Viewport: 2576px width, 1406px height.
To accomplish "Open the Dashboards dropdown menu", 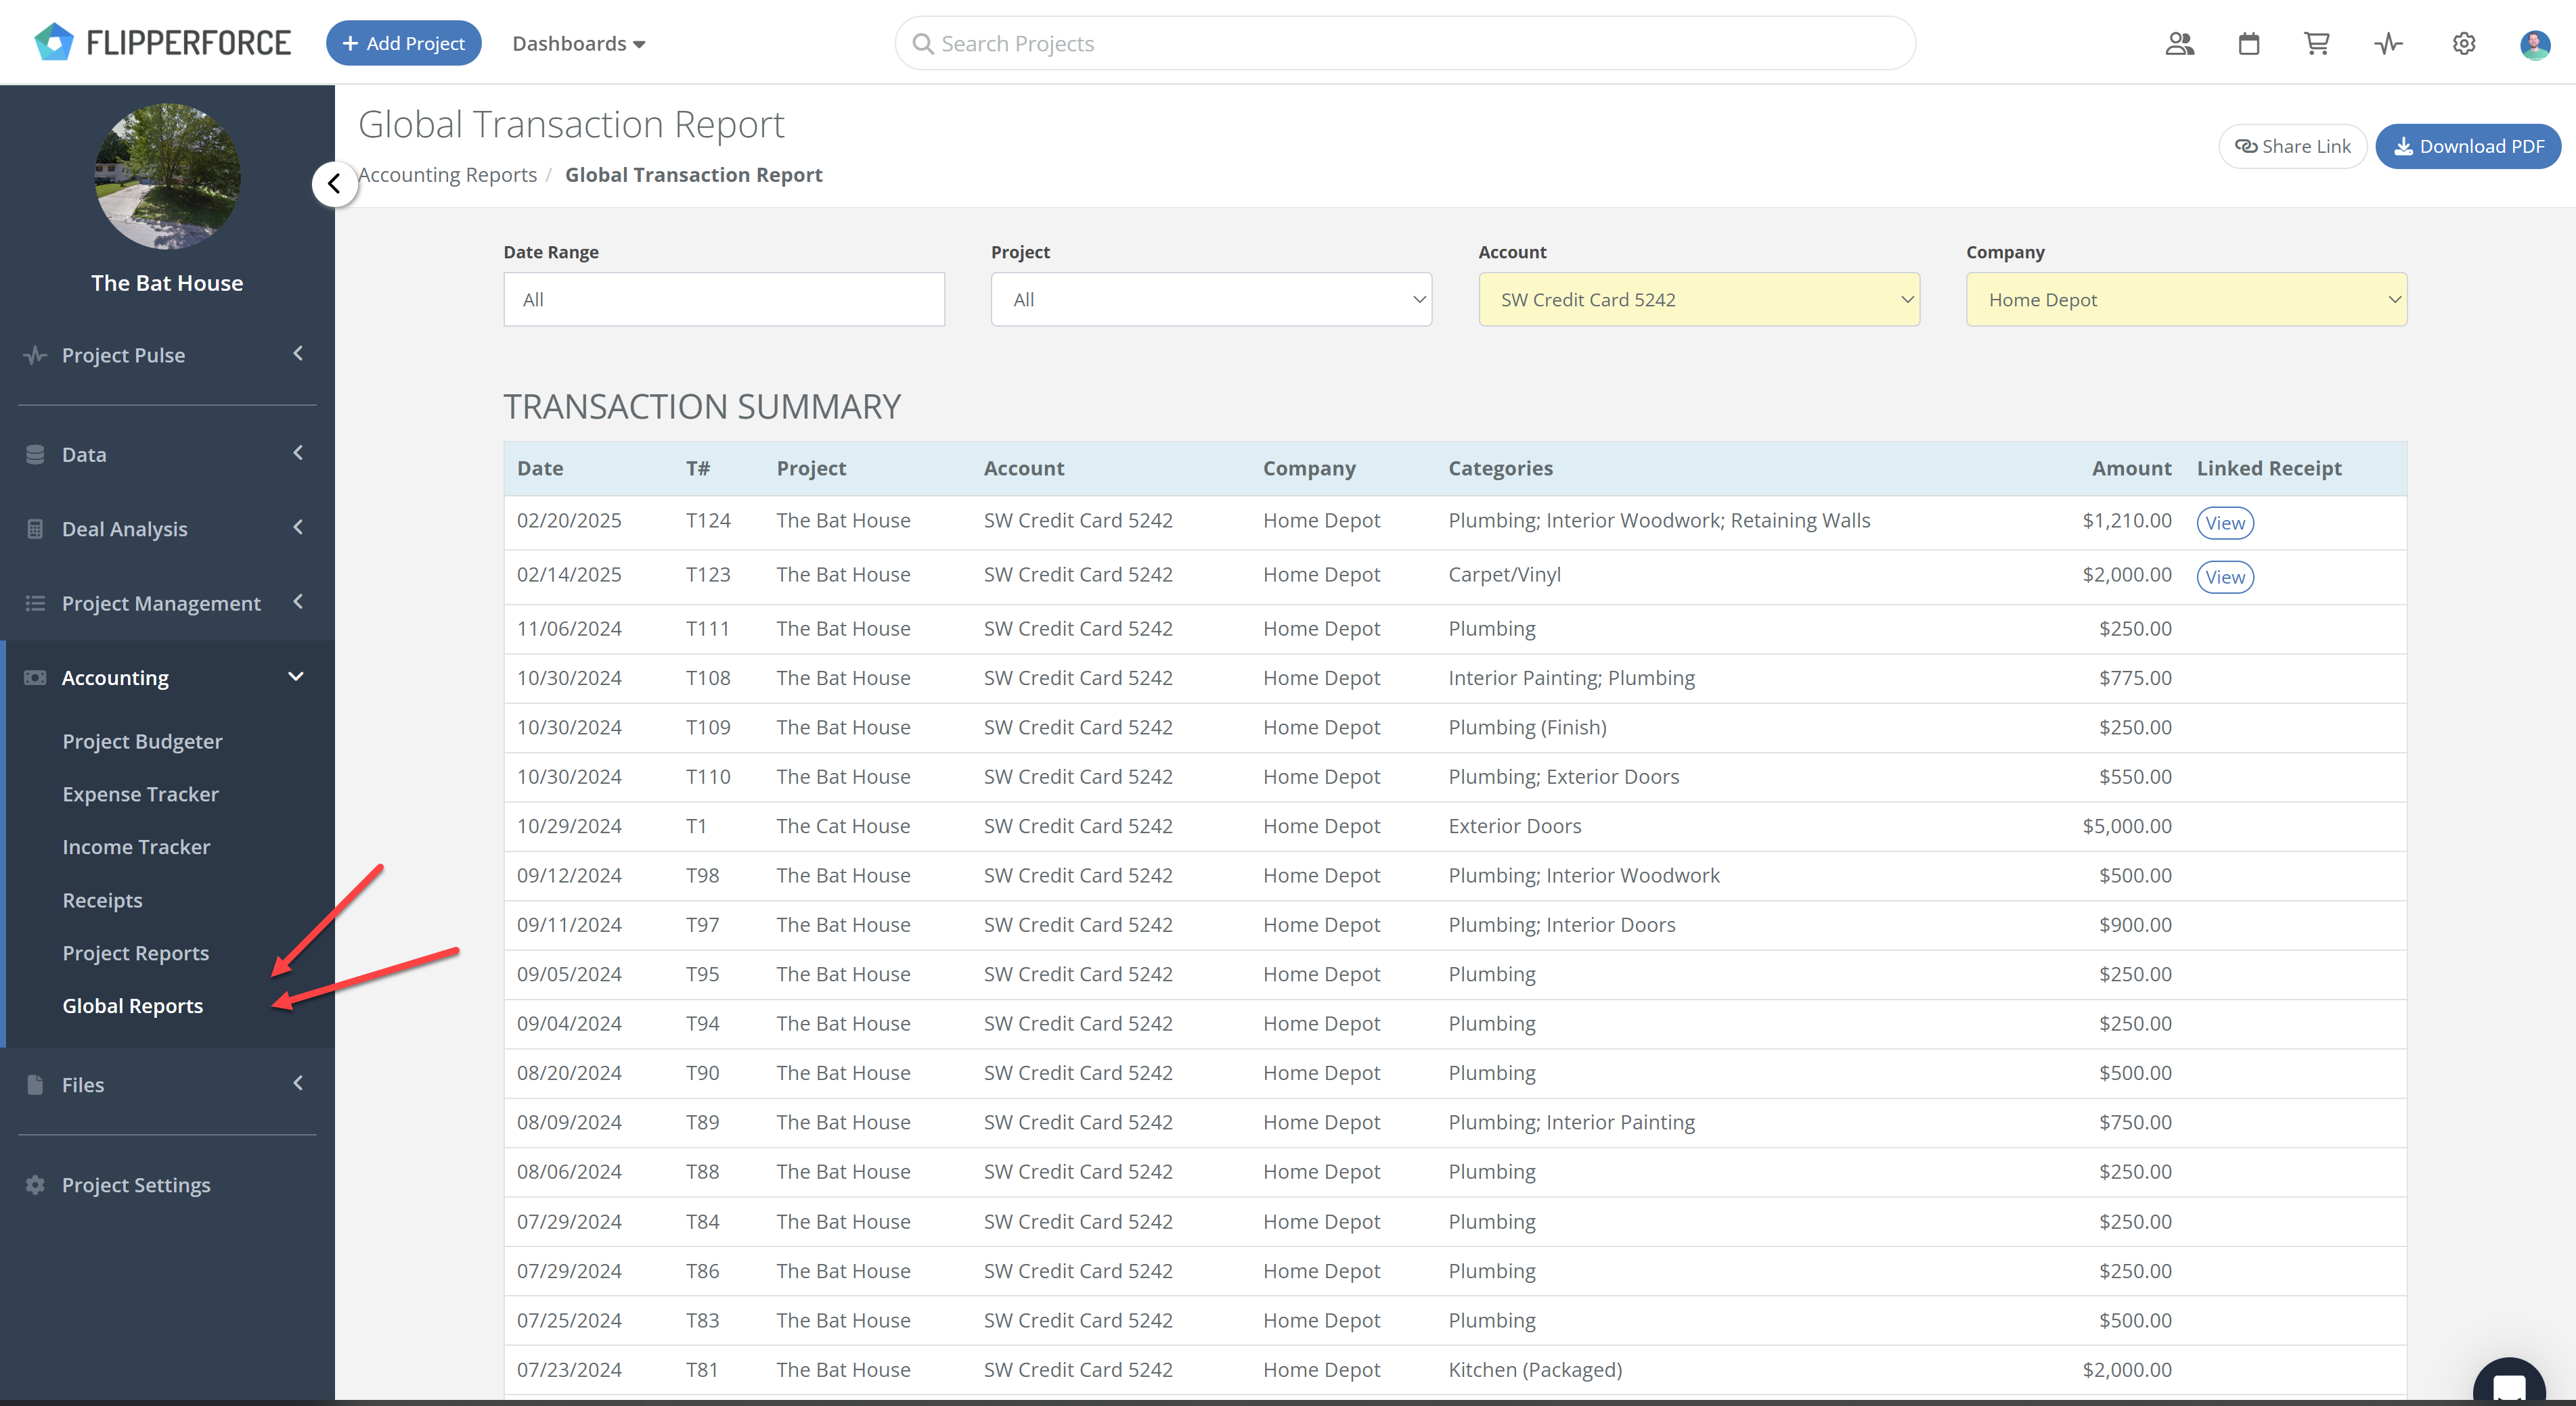I will point(578,44).
